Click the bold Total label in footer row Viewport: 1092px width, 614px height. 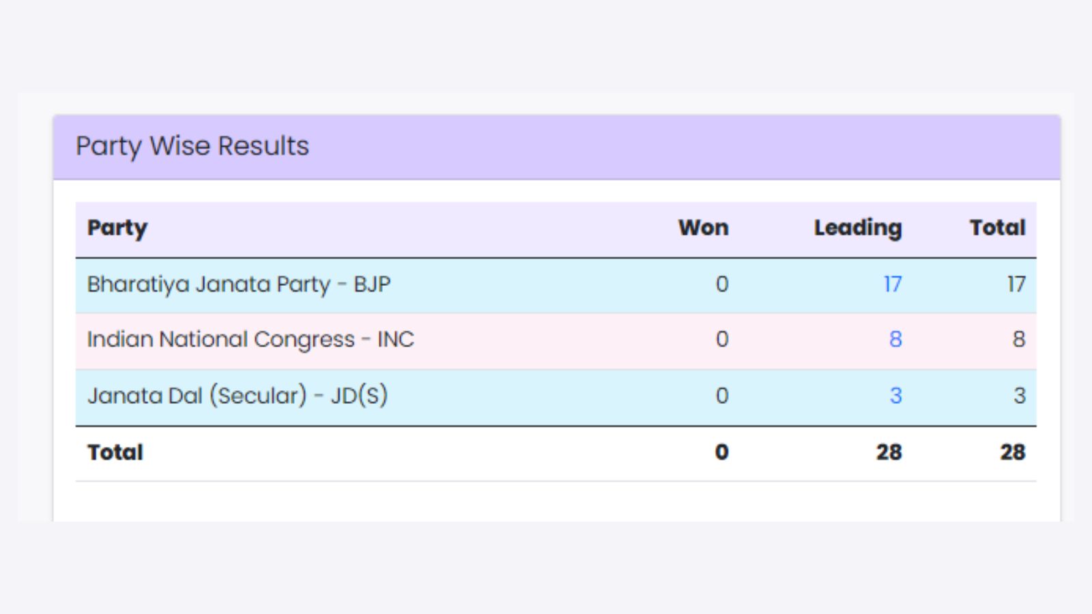[x=115, y=452]
